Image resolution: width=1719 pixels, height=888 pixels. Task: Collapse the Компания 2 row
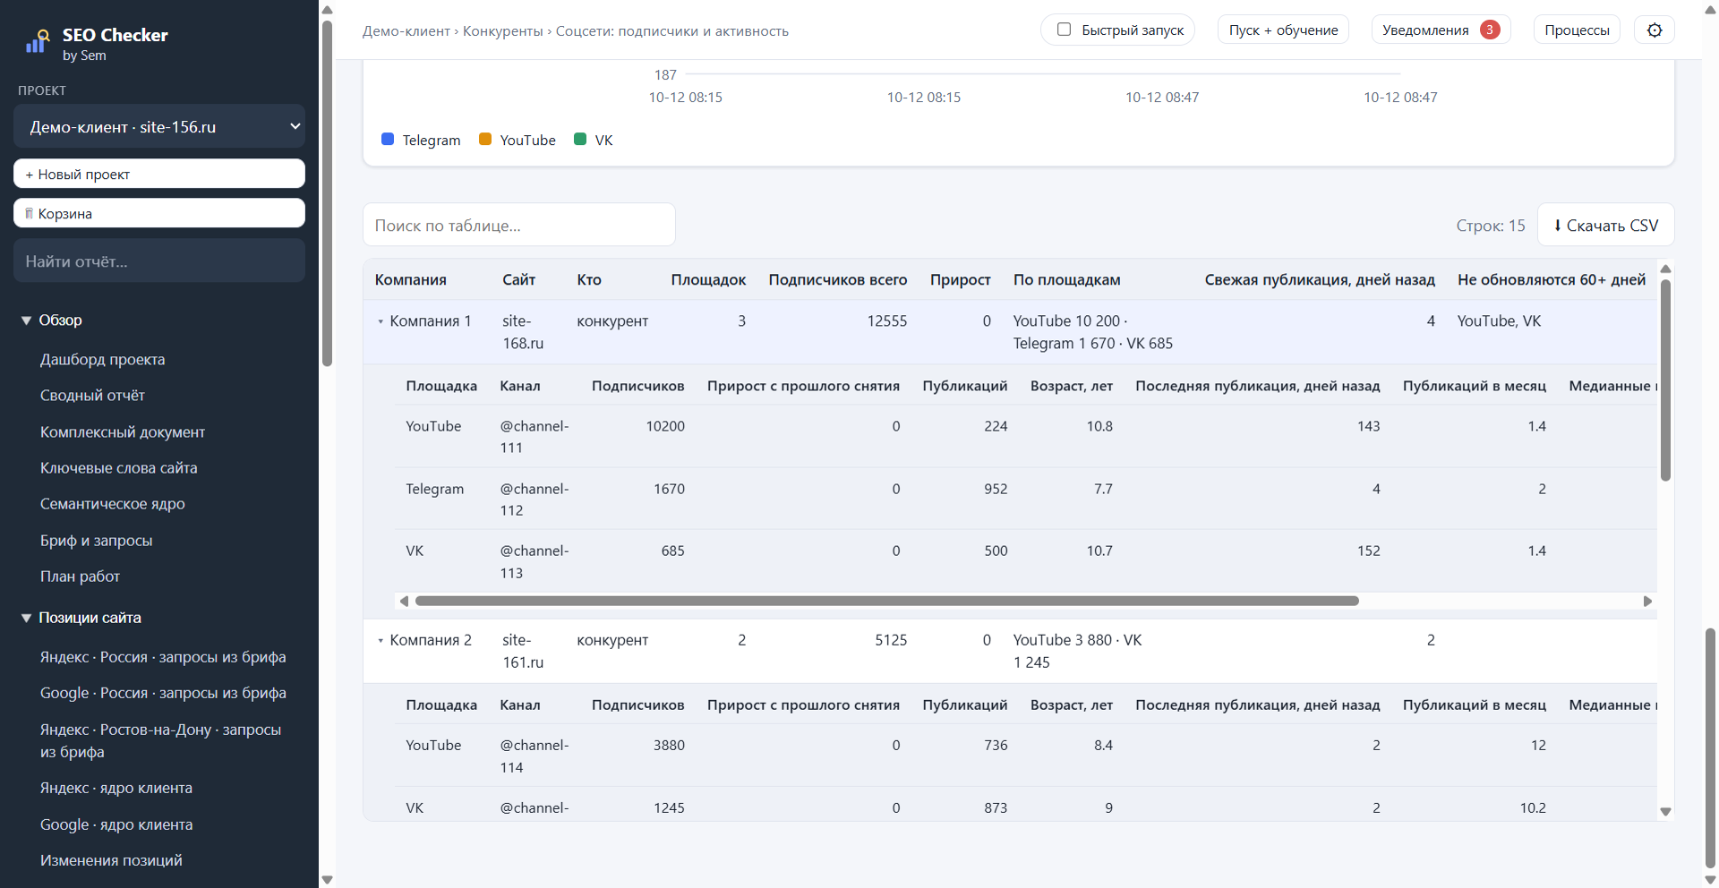(381, 641)
